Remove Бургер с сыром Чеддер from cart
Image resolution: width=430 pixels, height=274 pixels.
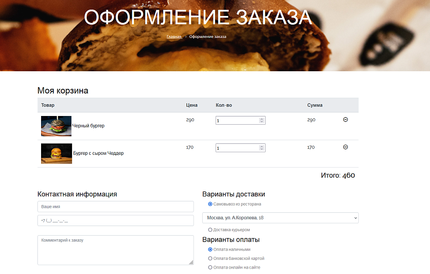coord(346,147)
